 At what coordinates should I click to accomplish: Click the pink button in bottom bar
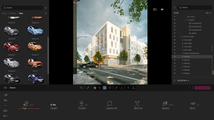coord(202,88)
